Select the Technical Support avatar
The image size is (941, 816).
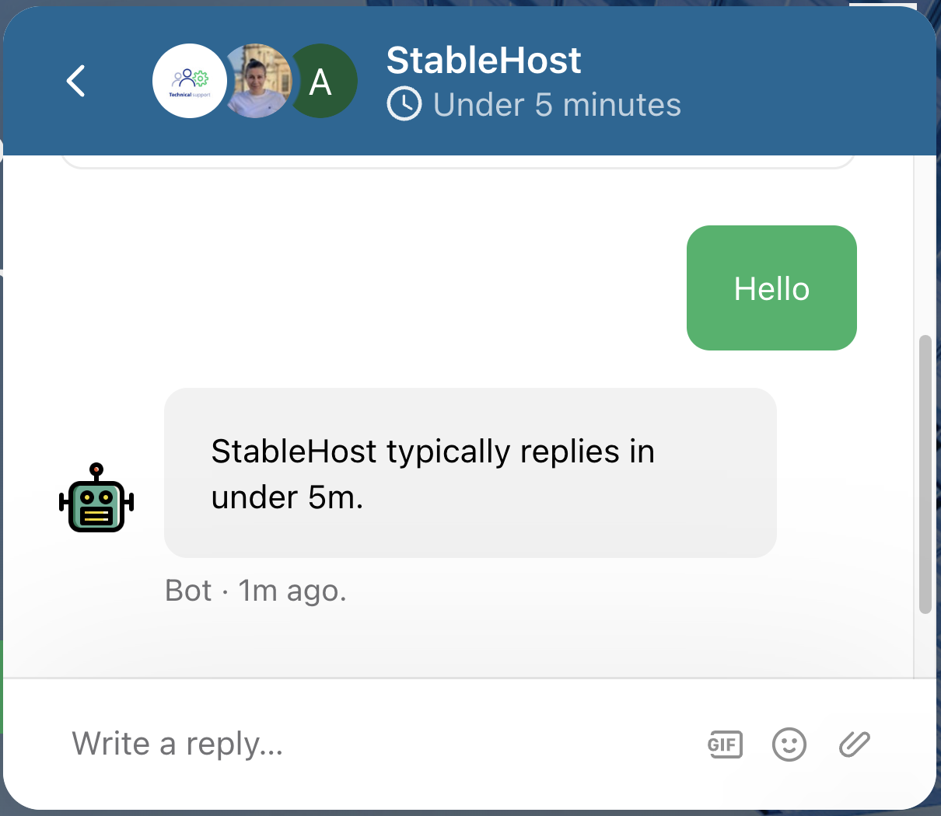(x=189, y=81)
